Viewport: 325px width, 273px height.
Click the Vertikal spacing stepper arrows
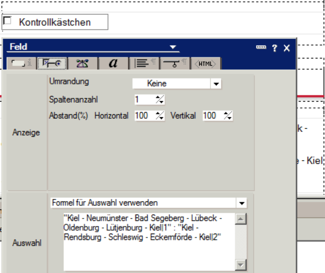point(228,116)
